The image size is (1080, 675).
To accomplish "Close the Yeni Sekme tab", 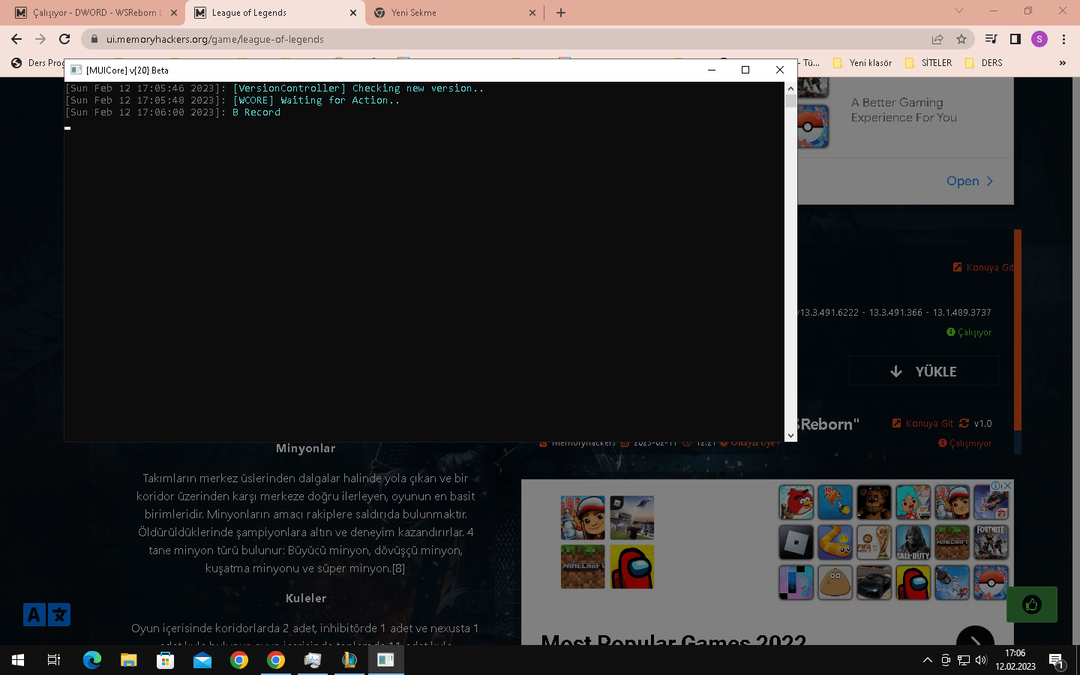I will pos(532,13).
